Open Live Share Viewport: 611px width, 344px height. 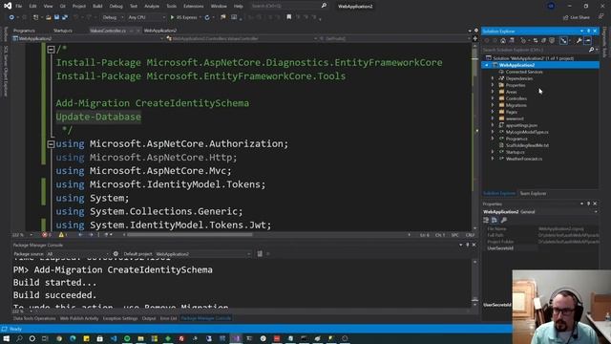pyautogui.click(x=577, y=17)
